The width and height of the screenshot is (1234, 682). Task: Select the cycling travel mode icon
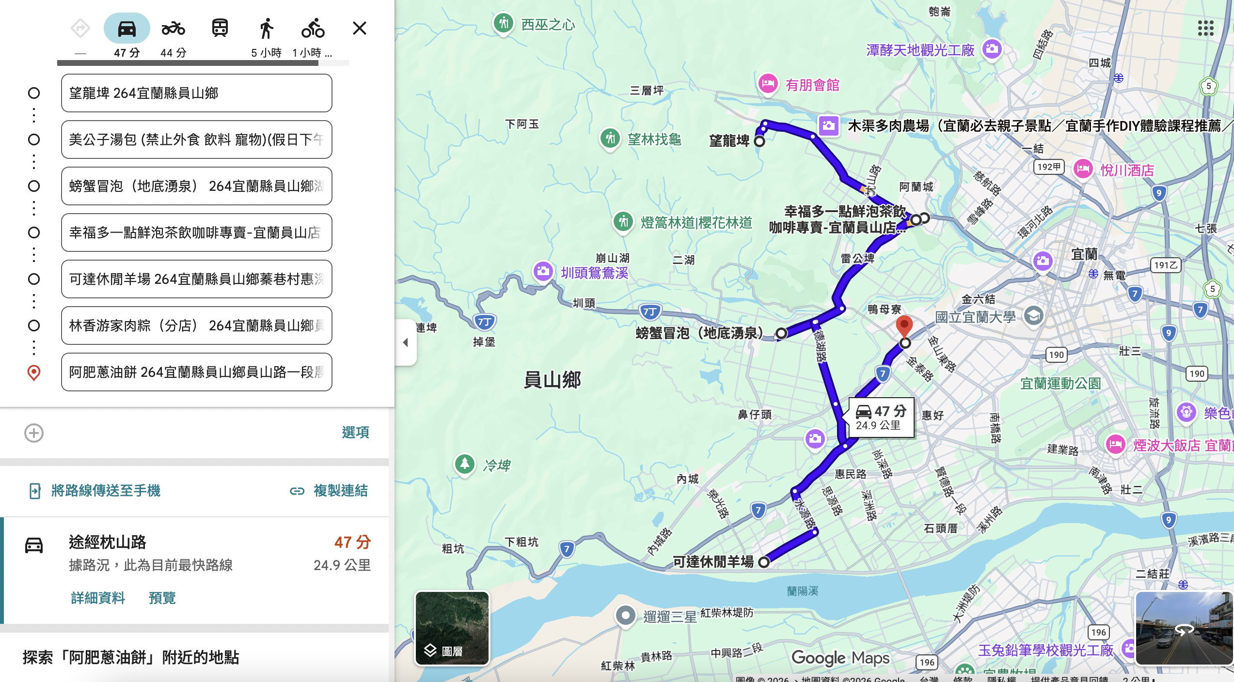coord(313,28)
